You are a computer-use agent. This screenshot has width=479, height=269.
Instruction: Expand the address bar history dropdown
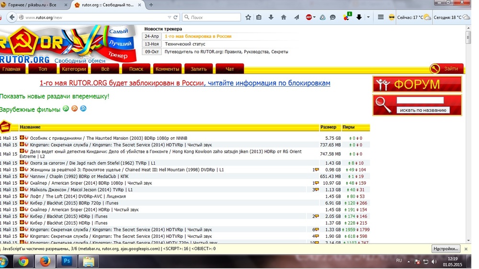pos(170,17)
